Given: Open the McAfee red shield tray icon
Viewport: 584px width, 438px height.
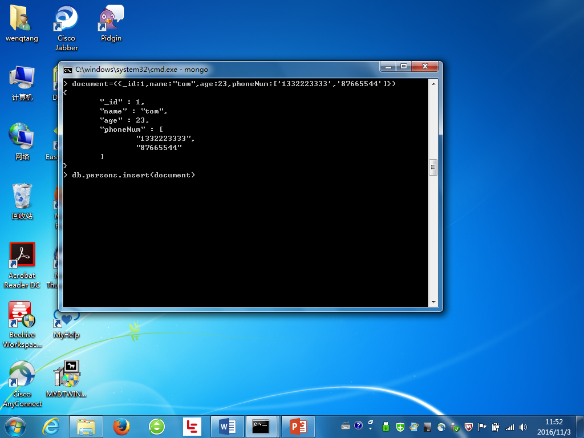Looking at the screenshot, I should tap(469, 427).
